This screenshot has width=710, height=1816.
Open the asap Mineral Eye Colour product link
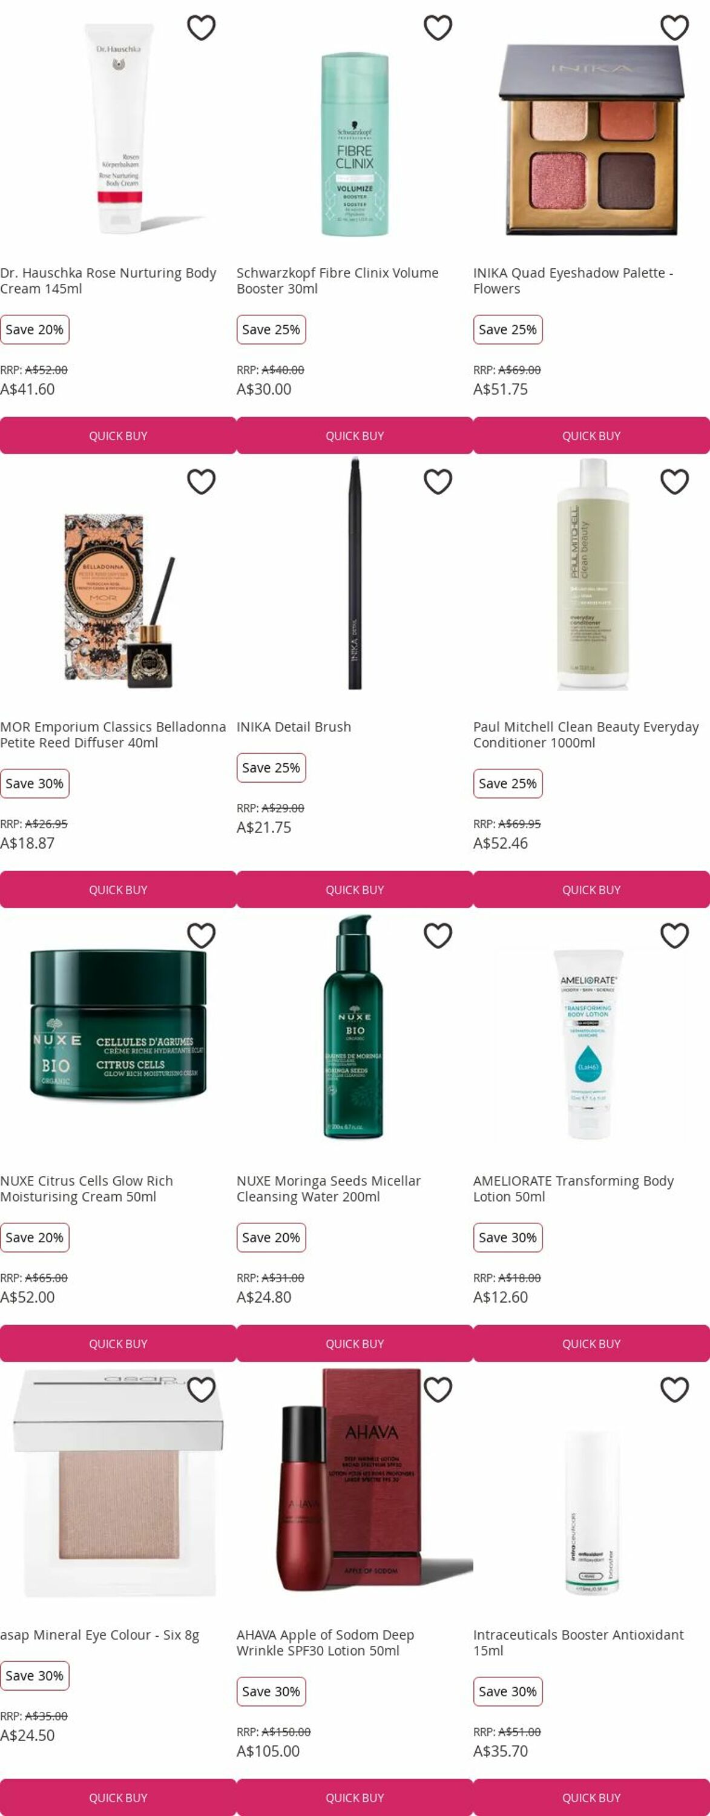tap(99, 1635)
